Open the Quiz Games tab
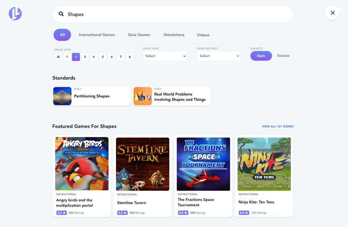The height and width of the screenshot is (227, 348). pos(139,35)
